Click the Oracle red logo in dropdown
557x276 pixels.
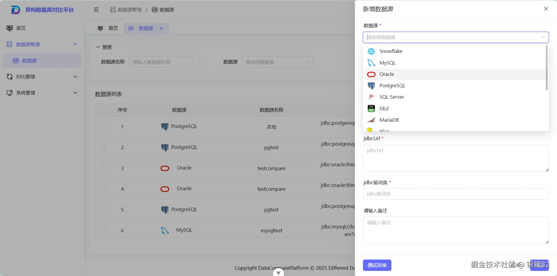tap(371, 74)
